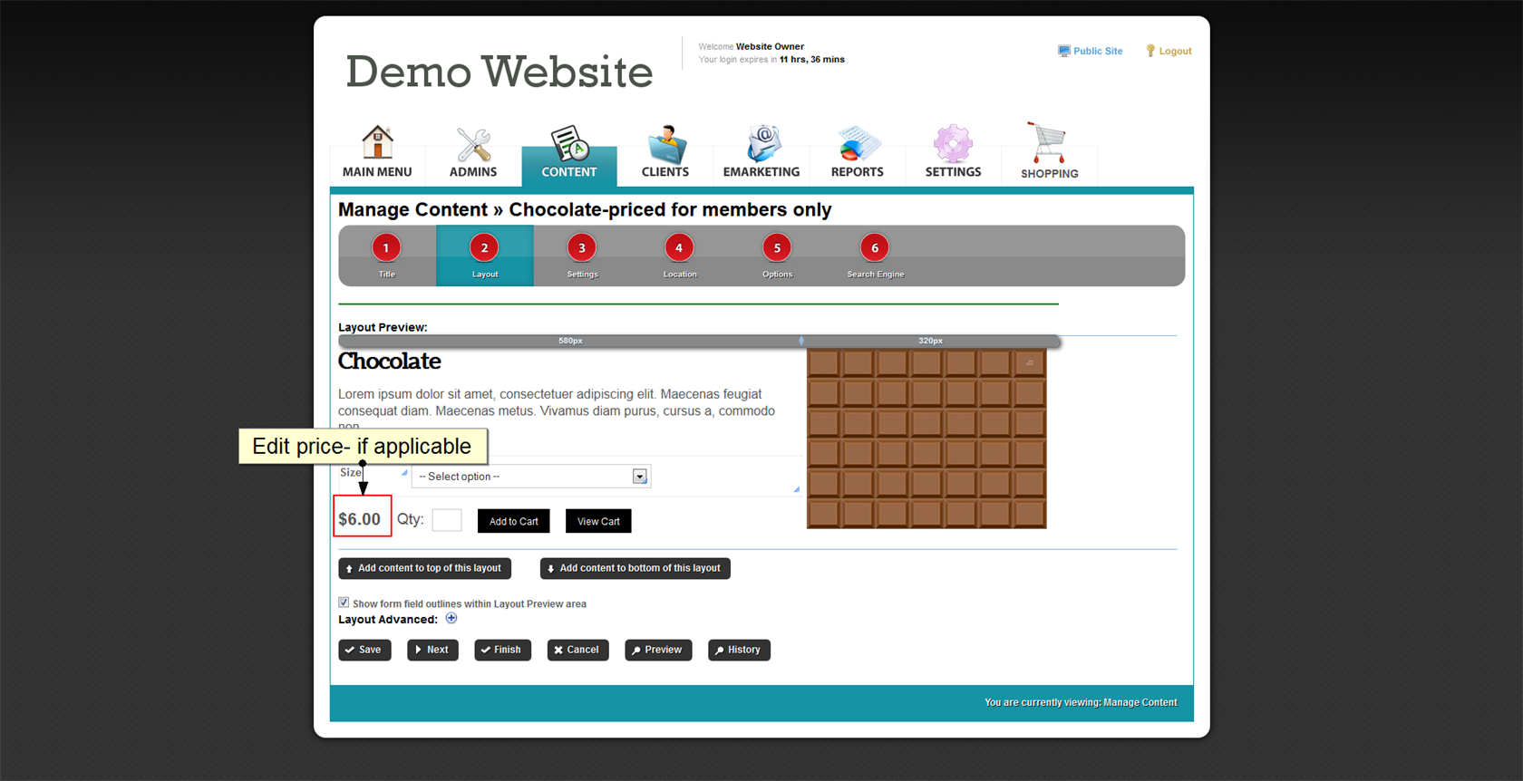
Task: Click the Add to Cart button
Action: [x=513, y=521]
